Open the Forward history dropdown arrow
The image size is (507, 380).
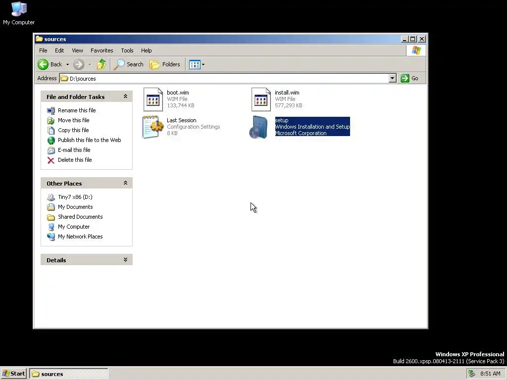90,64
